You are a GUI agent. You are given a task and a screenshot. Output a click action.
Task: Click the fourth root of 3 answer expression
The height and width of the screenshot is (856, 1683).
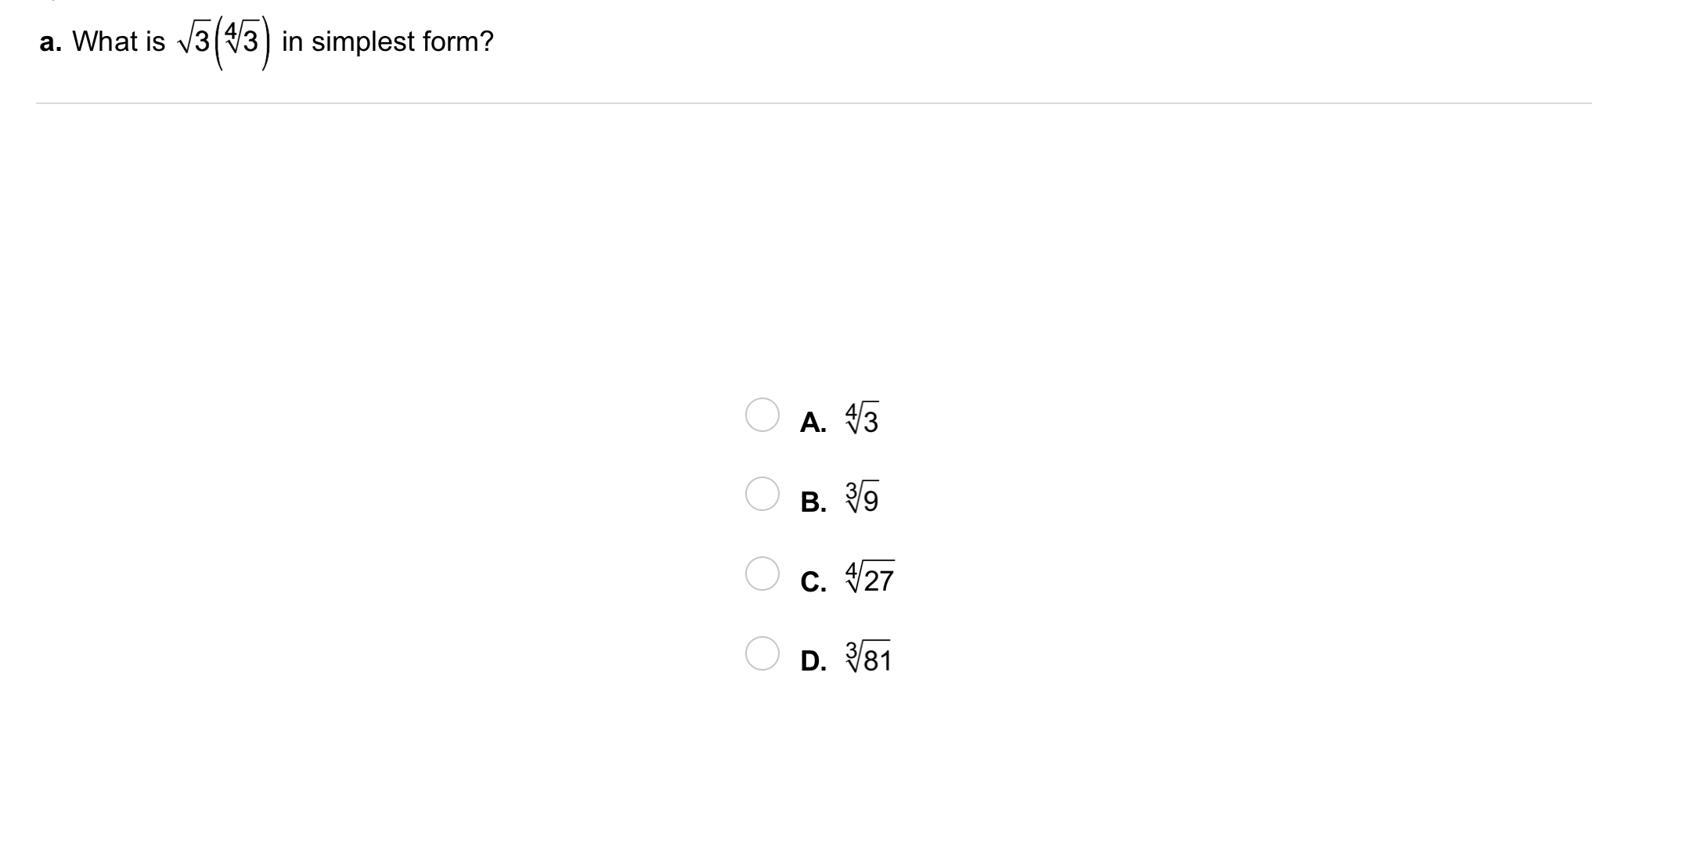pyautogui.click(x=862, y=419)
